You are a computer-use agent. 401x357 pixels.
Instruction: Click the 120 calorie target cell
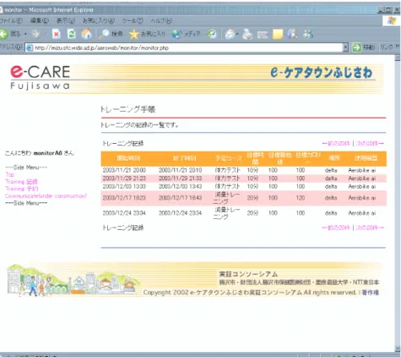[301, 198]
